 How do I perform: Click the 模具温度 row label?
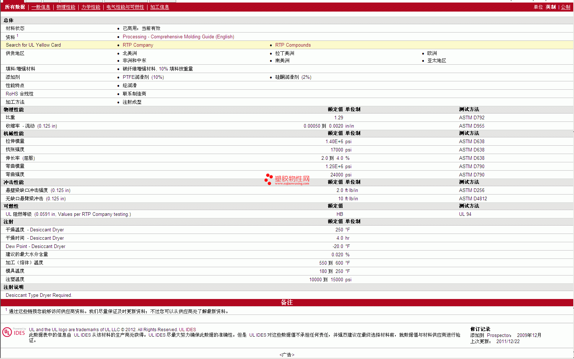tap(15, 271)
